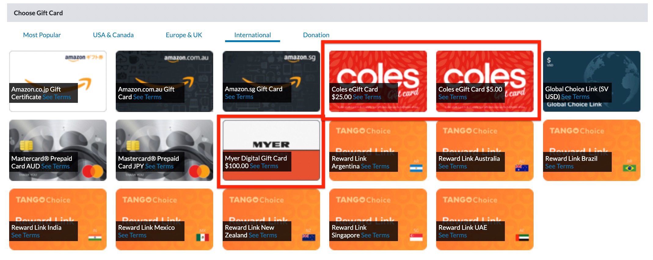Select the Amazon.com.au Gift Card
The image size is (653, 260).
coord(165,81)
